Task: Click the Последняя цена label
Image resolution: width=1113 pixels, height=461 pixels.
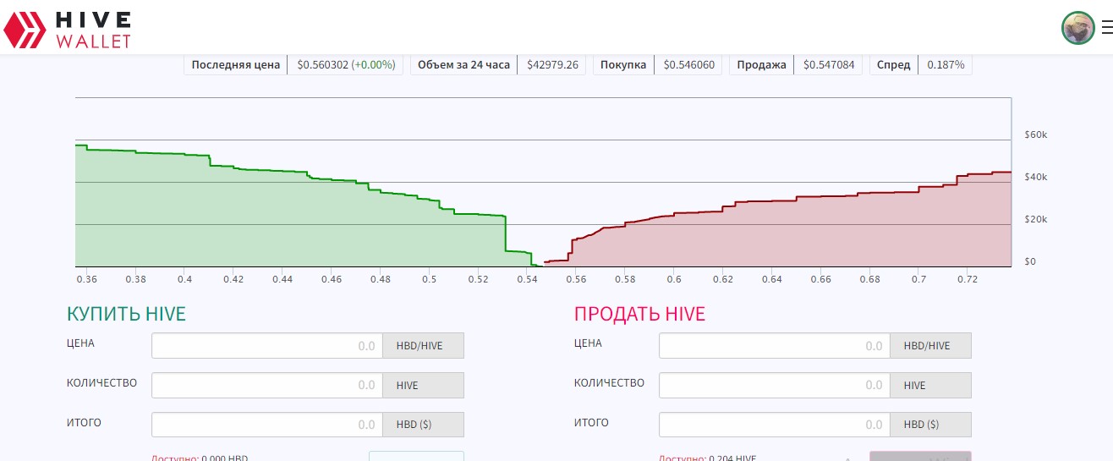Action: coord(236,65)
